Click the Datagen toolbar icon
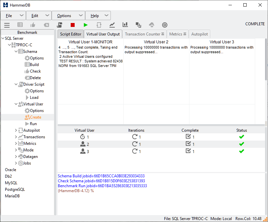268x222 pixels. click(152, 25)
